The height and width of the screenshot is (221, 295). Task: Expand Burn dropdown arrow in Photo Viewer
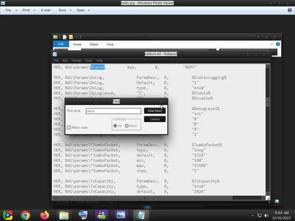[71, 10]
